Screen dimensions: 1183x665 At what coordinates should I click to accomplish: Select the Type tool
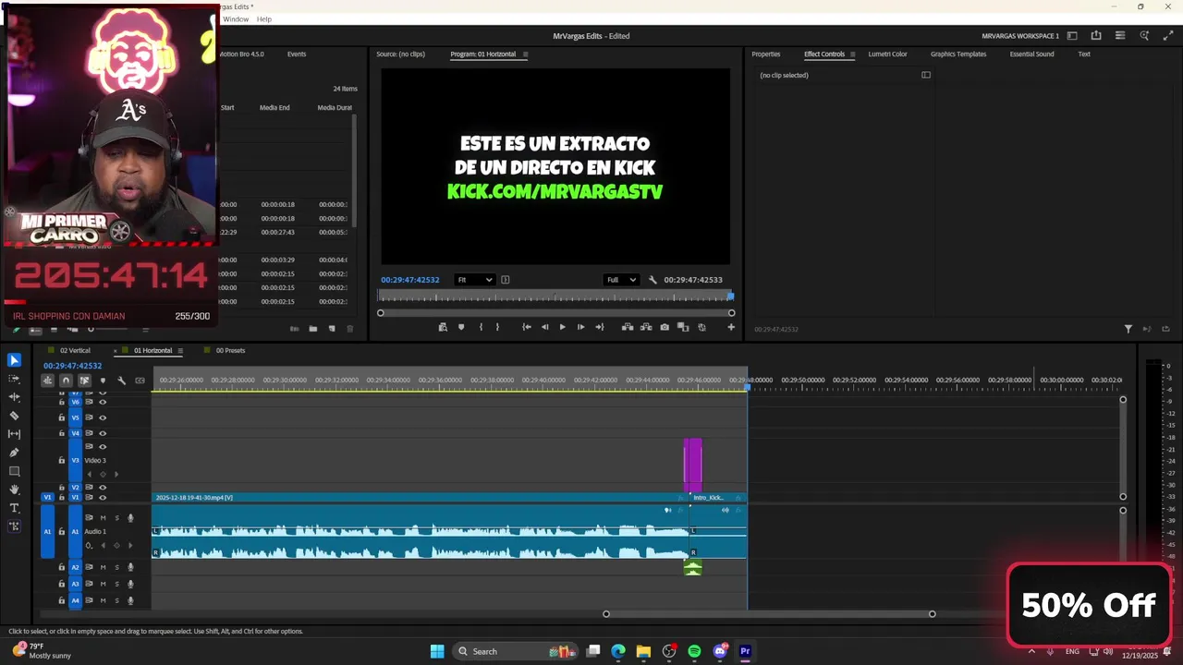14,508
